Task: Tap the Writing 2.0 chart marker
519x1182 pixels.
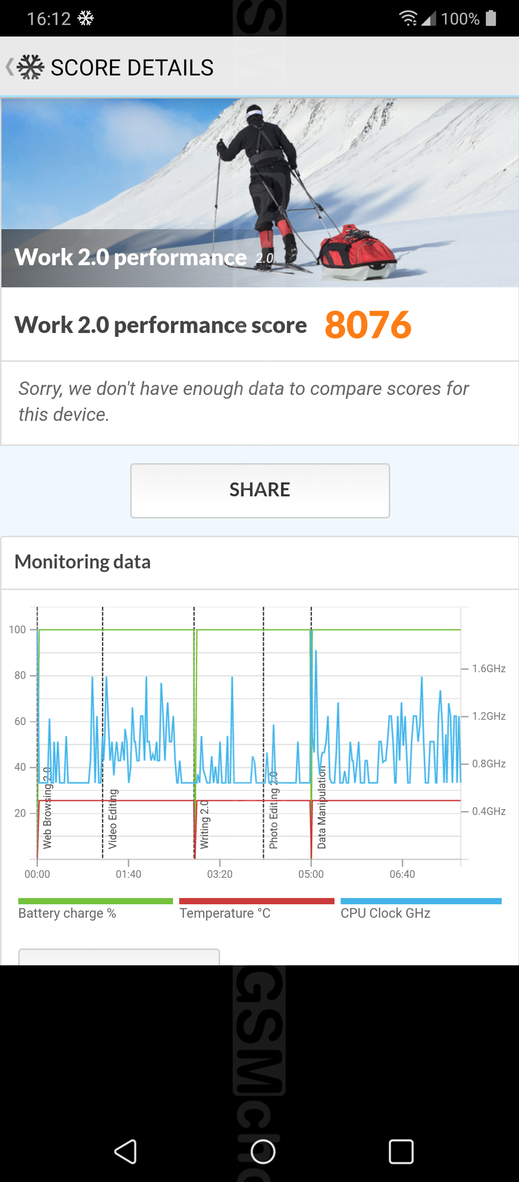Action: click(x=204, y=824)
